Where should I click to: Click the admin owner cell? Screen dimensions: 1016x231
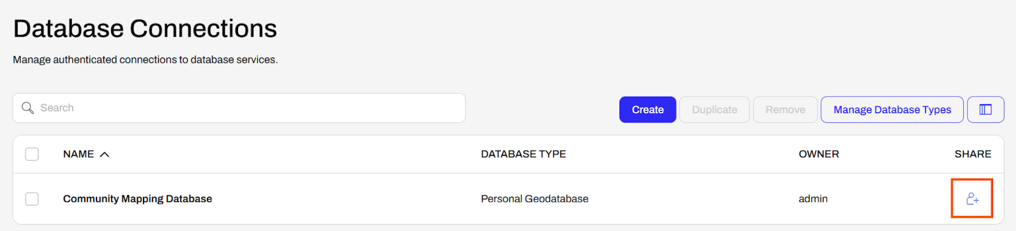pyautogui.click(x=813, y=199)
